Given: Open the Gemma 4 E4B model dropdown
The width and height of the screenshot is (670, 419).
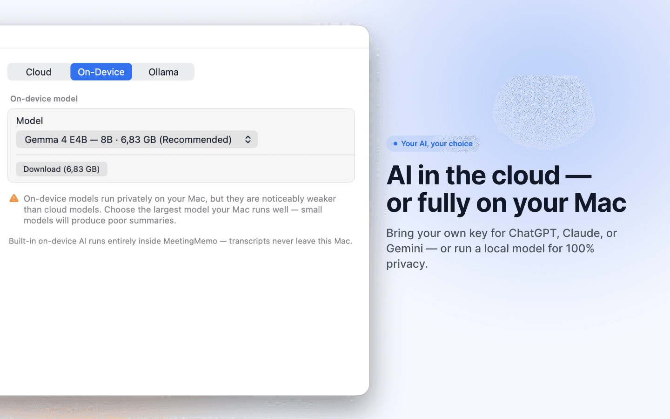Looking at the screenshot, I should pyautogui.click(x=137, y=139).
